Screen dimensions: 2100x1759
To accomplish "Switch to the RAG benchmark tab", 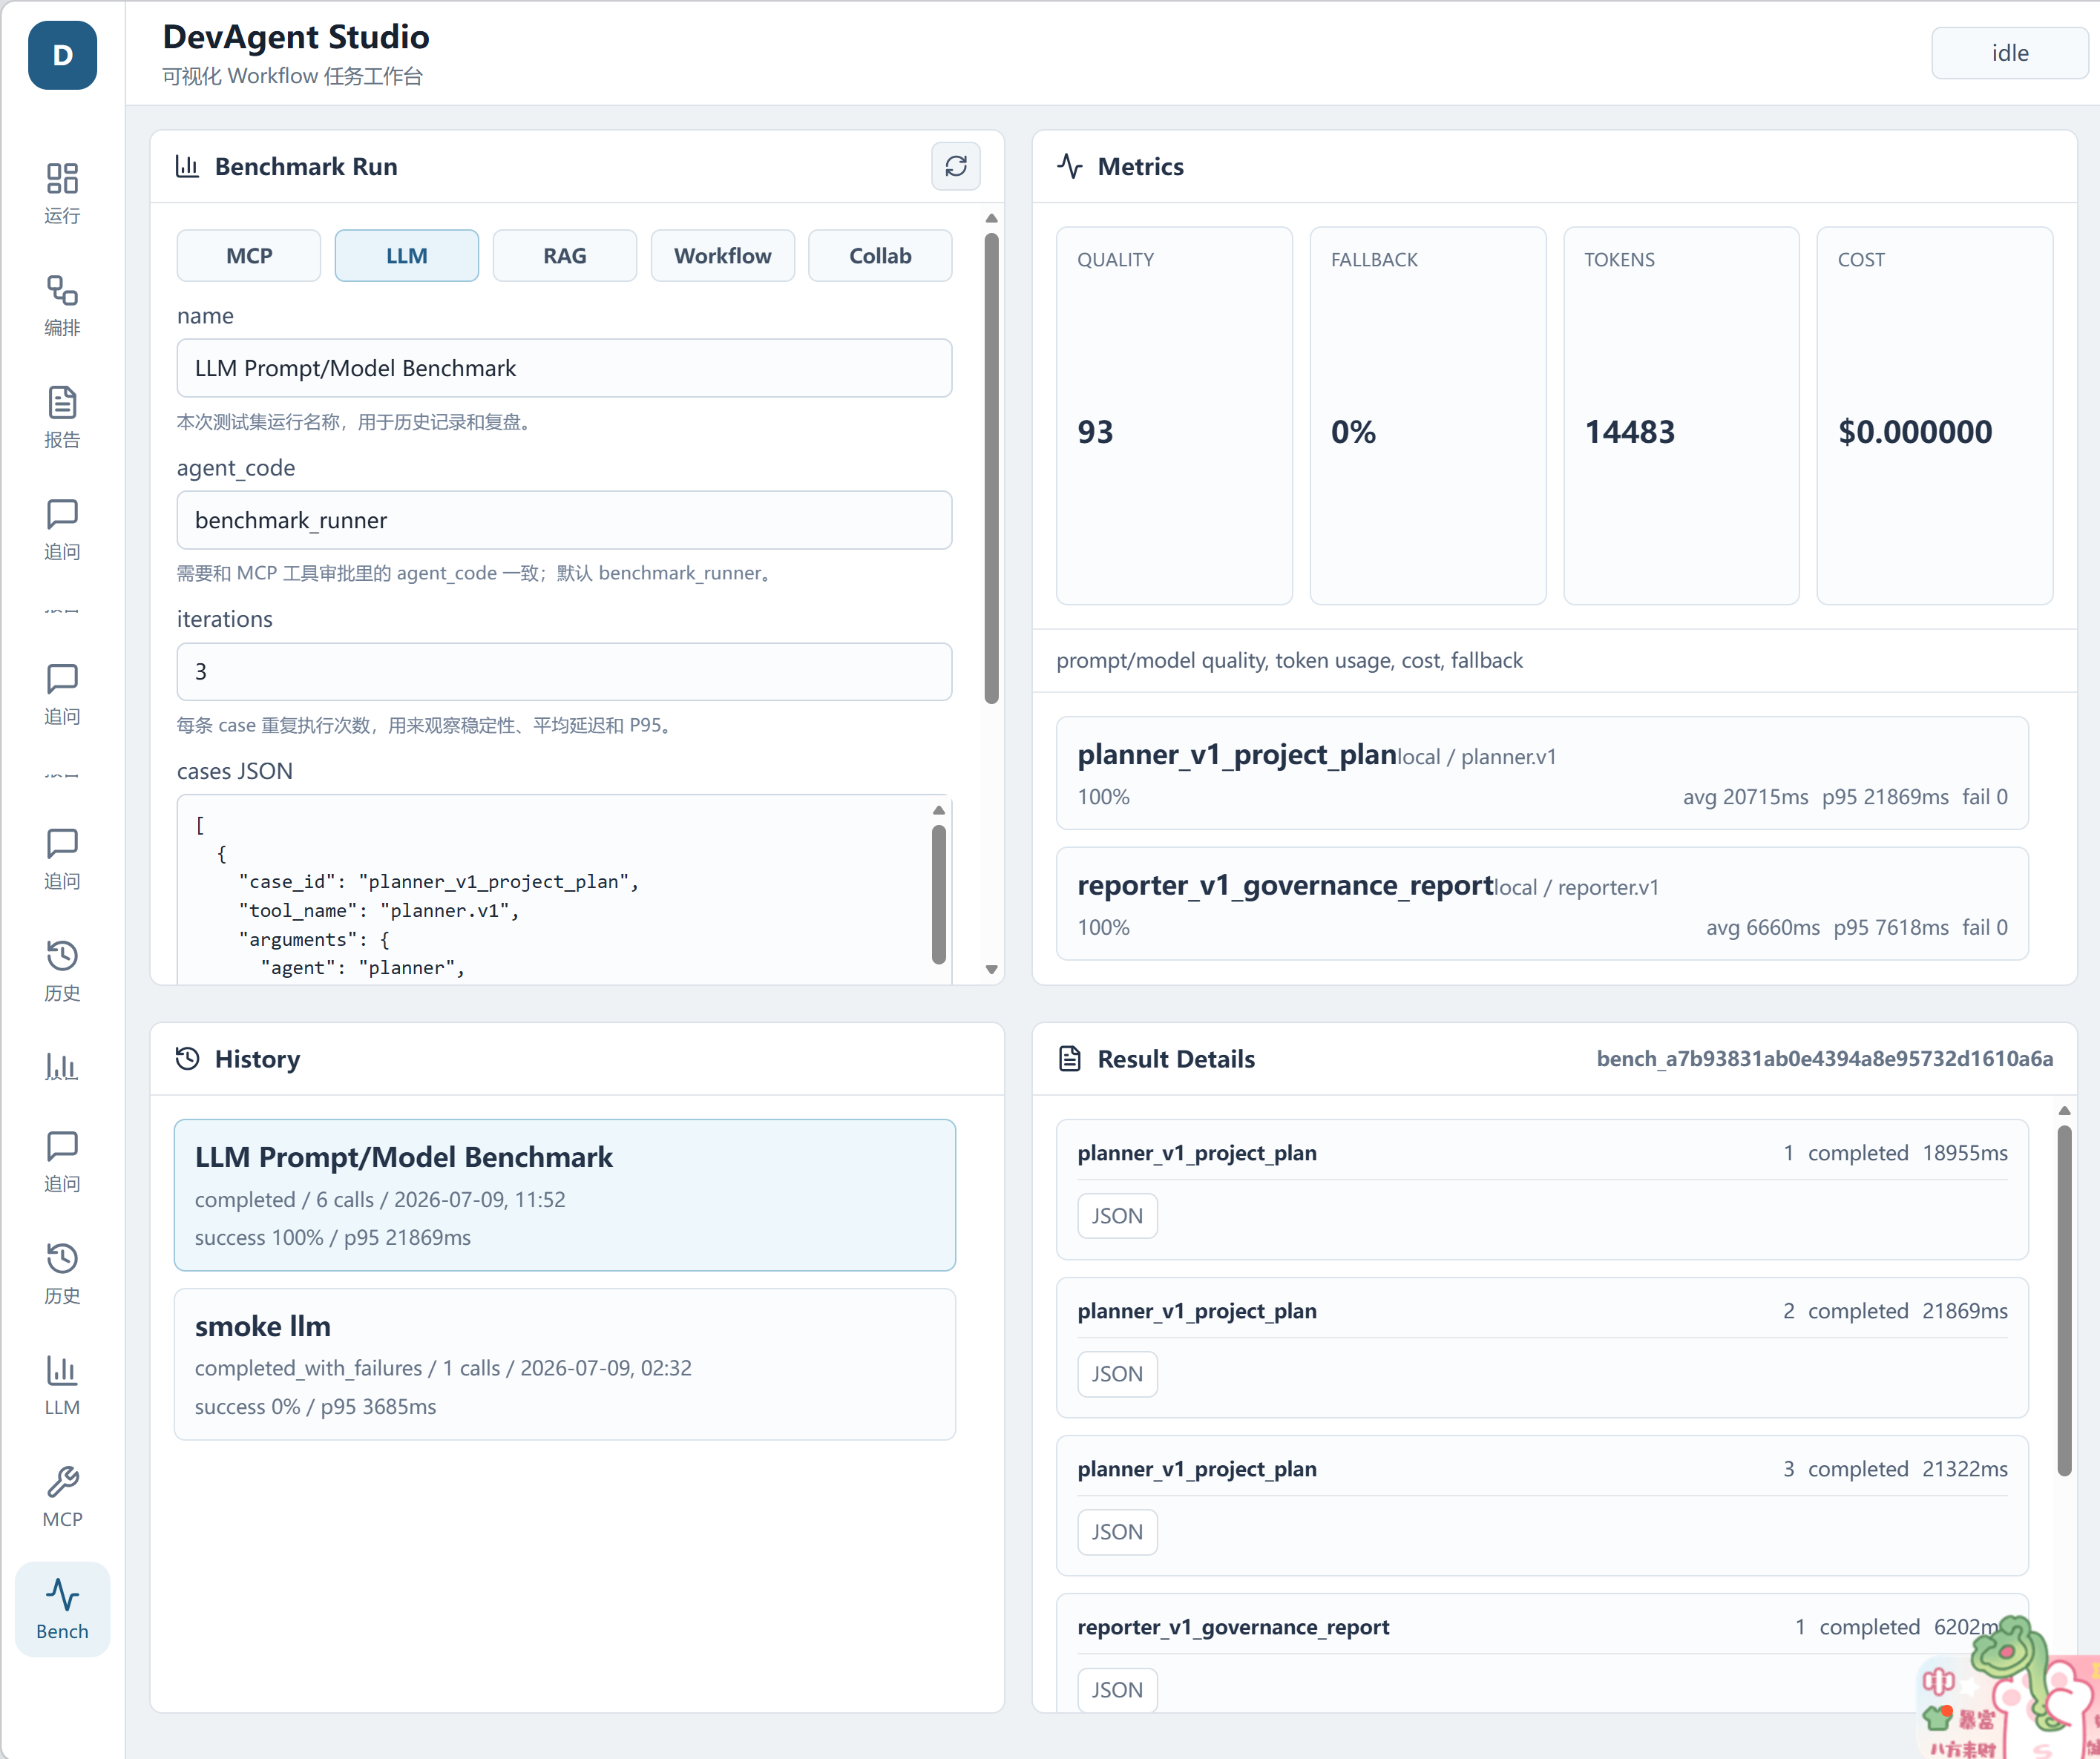I will 565,256.
